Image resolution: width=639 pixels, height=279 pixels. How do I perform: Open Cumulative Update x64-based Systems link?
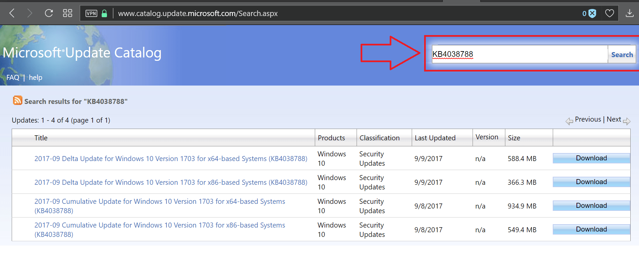(160, 206)
